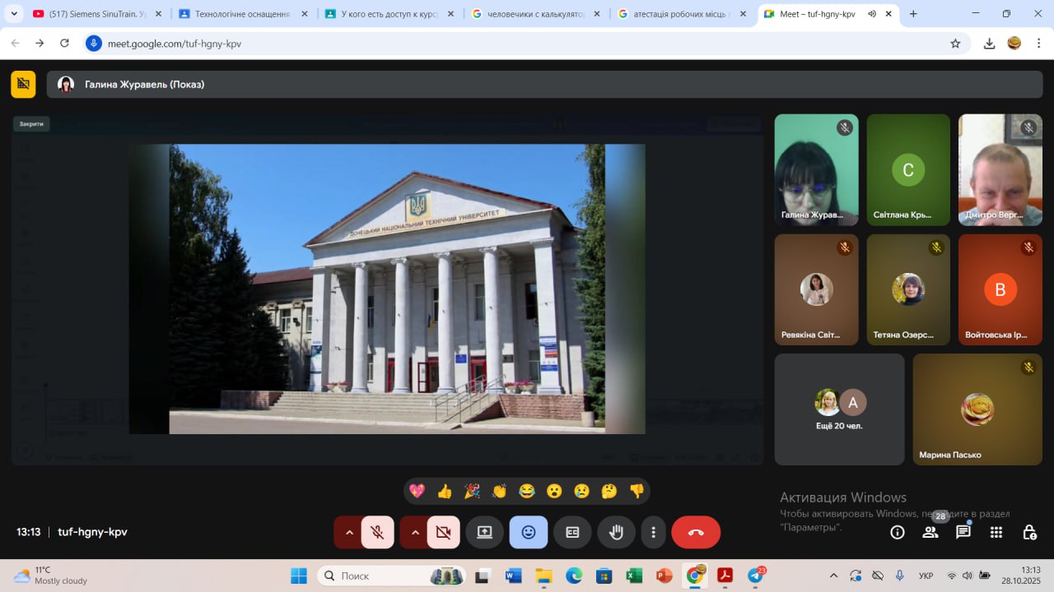The width and height of the screenshot is (1054, 592).
Task: Turn on the camera toggle
Action: pos(443,532)
